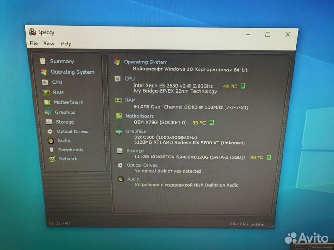Screen dimensions: 334x250
Task: Click the Motherboard icon in summary panel
Action: pyautogui.click(x=118, y=116)
